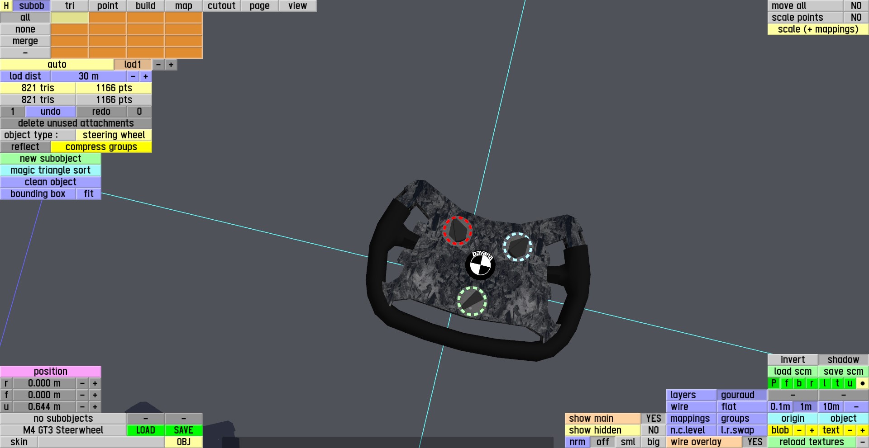Click scale (+ mappings) button
This screenshot has height=448, width=869.
coord(818,29)
